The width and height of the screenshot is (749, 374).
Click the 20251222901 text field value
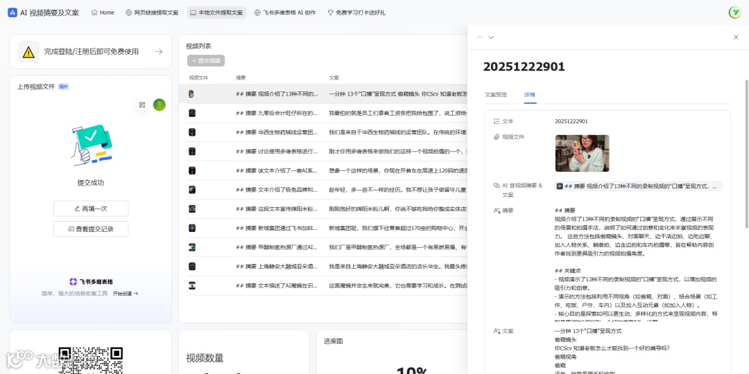pos(571,122)
